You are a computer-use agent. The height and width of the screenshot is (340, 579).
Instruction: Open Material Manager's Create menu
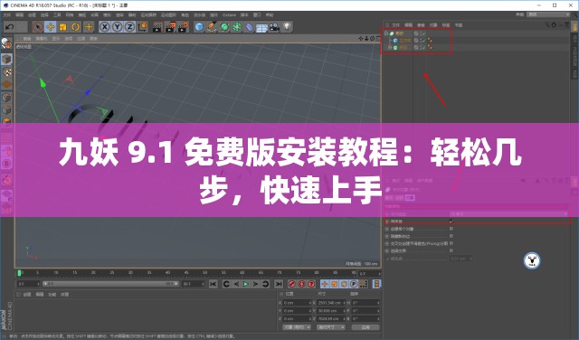pos(27,294)
